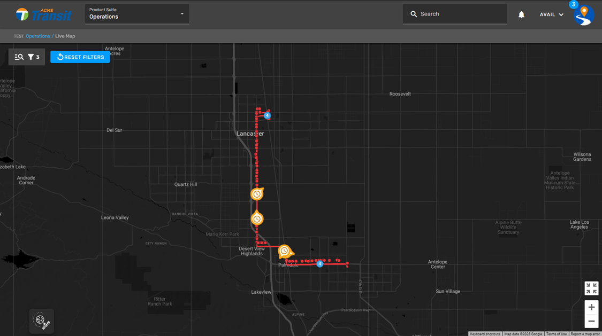Open the Terms of Use link
The image size is (602, 336).
557,334
